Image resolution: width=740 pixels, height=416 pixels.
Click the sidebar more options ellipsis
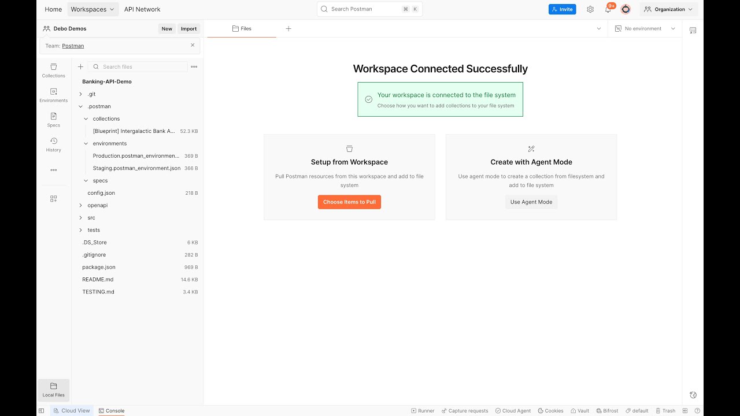tap(53, 170)
